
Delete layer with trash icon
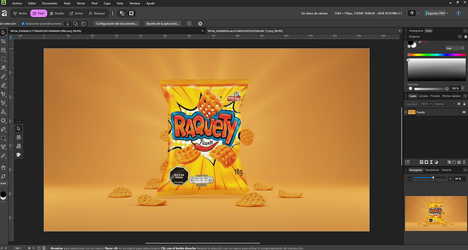point(464,162)
